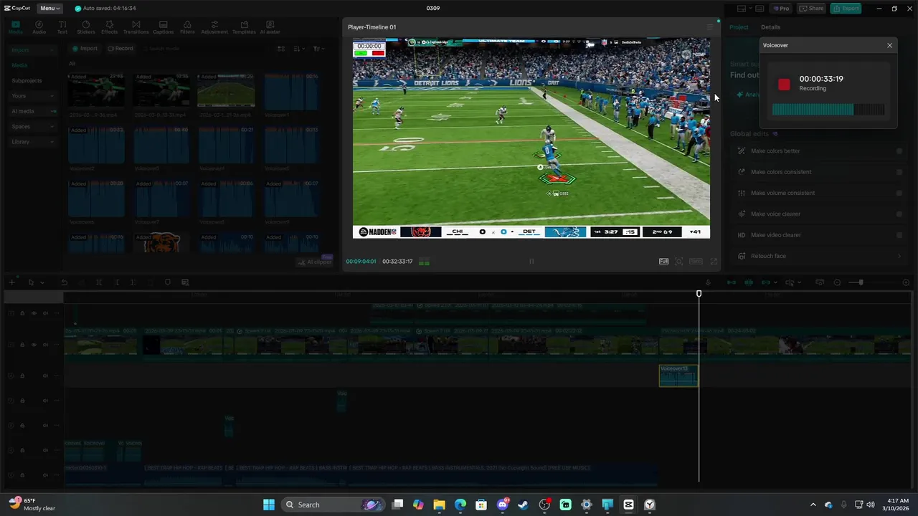
Task: Click the player snapshot focus icon
Action: pos(679,262)
